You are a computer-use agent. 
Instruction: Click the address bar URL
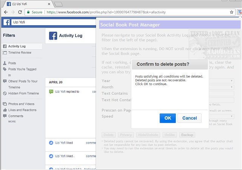[x=106, y=12]
